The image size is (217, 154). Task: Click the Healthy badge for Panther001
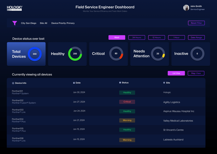127,93
